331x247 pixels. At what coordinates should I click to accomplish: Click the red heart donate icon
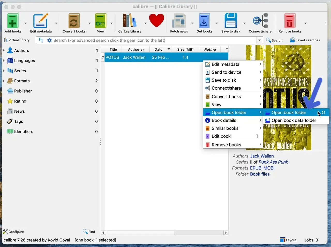coord(156,21)
